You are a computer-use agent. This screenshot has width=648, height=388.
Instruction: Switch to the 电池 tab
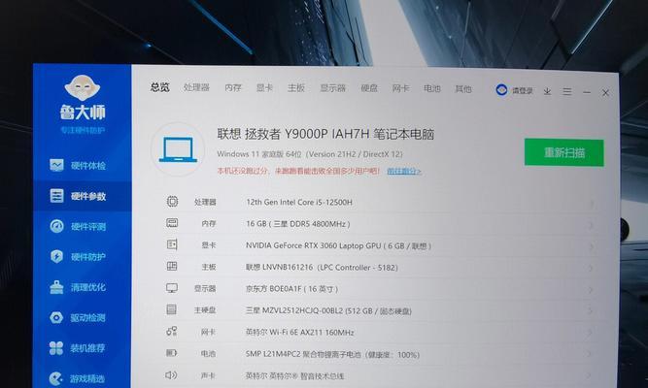432,88
